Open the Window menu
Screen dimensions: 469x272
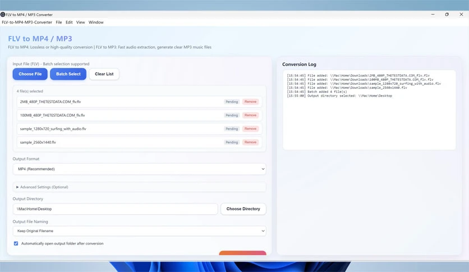click(x=96, y=22)
